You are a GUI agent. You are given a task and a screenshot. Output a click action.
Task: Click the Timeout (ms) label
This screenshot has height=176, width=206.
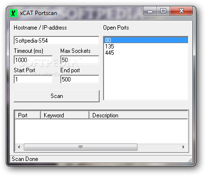click(29, 51)
